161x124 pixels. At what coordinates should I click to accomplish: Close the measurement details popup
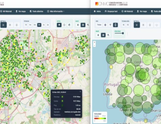[80, 92]
